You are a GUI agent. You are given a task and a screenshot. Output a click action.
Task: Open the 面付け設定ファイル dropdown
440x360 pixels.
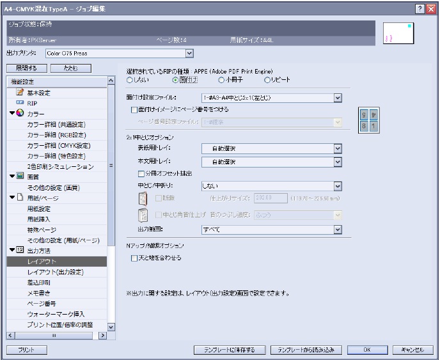(337, 98)
